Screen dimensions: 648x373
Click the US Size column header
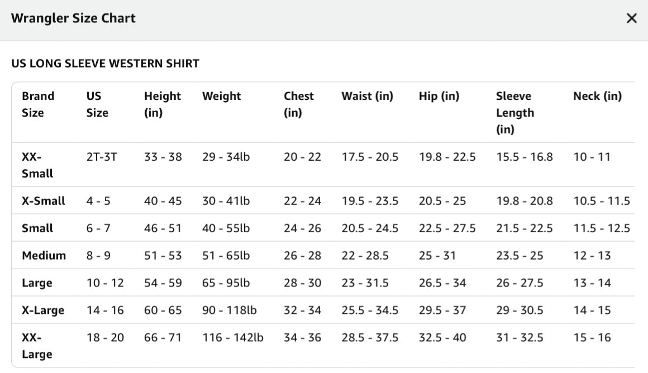[97, 104]
